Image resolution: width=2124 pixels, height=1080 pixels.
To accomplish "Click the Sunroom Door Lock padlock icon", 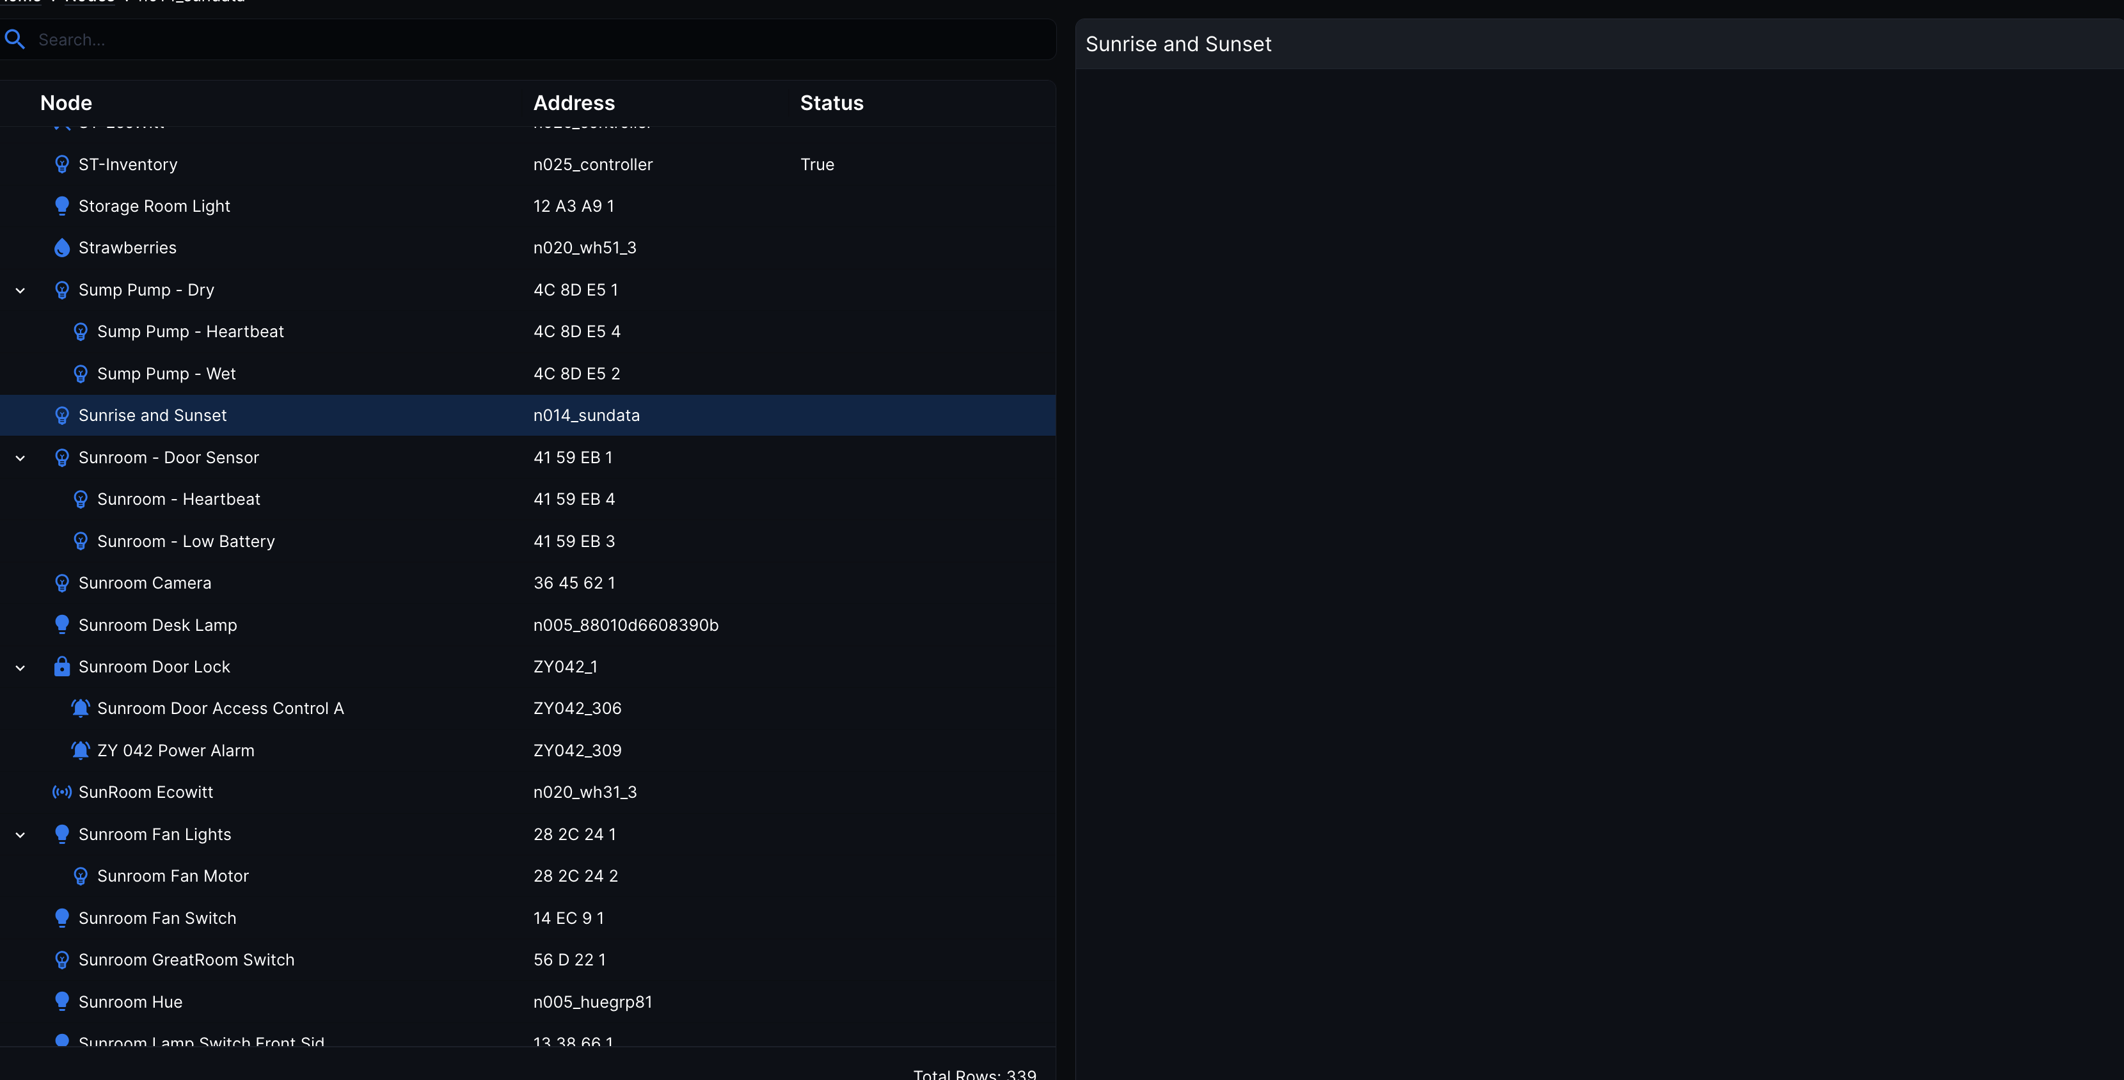I will pyautogui.click(x=62, y=667).
